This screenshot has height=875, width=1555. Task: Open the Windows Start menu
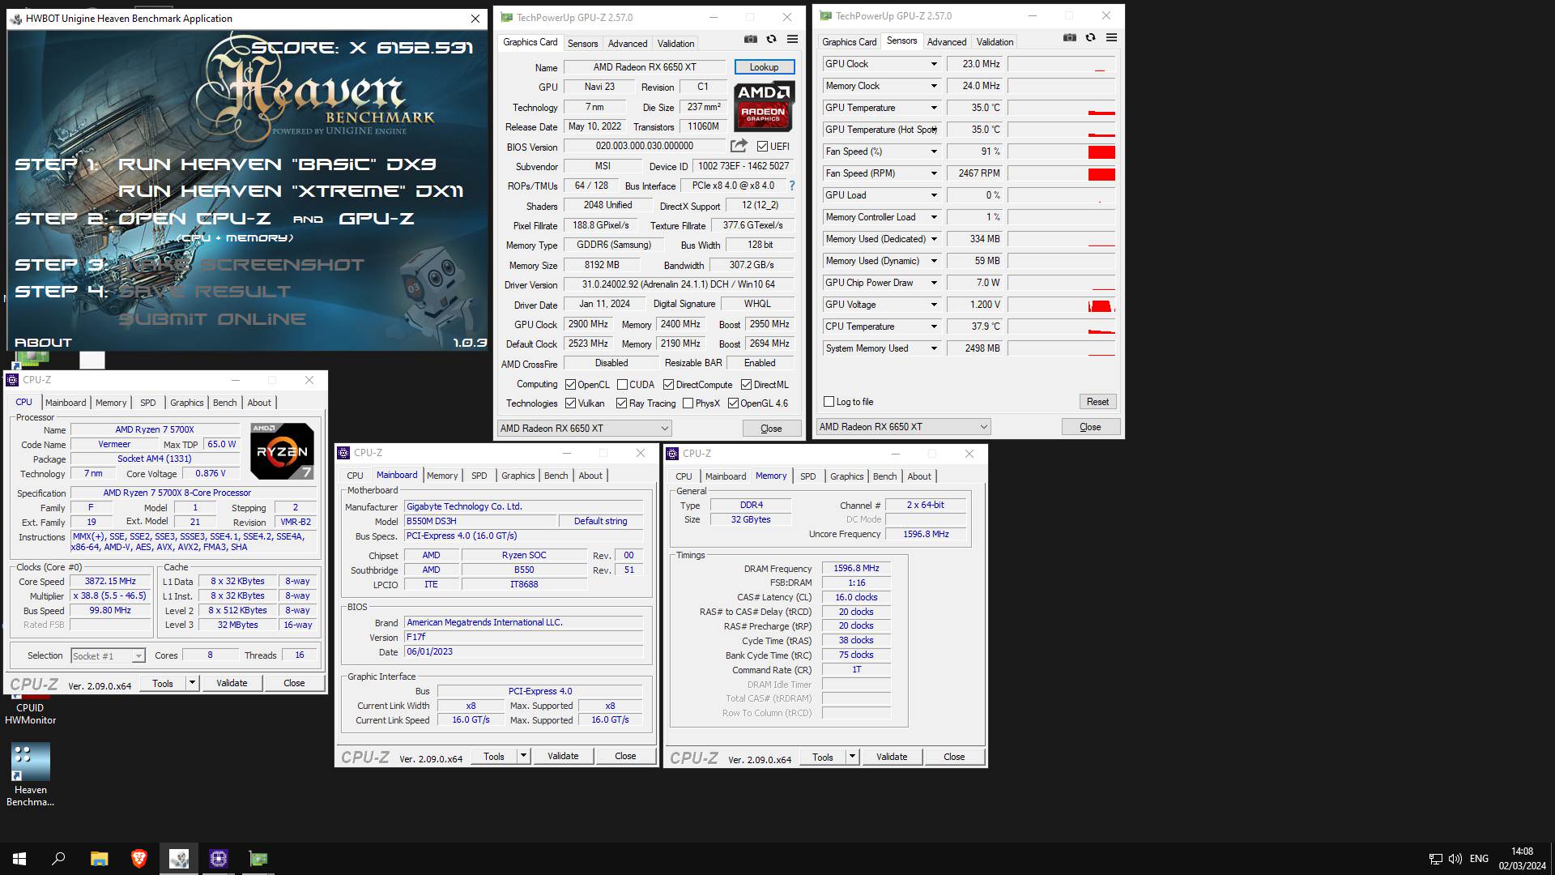[19, 859]
